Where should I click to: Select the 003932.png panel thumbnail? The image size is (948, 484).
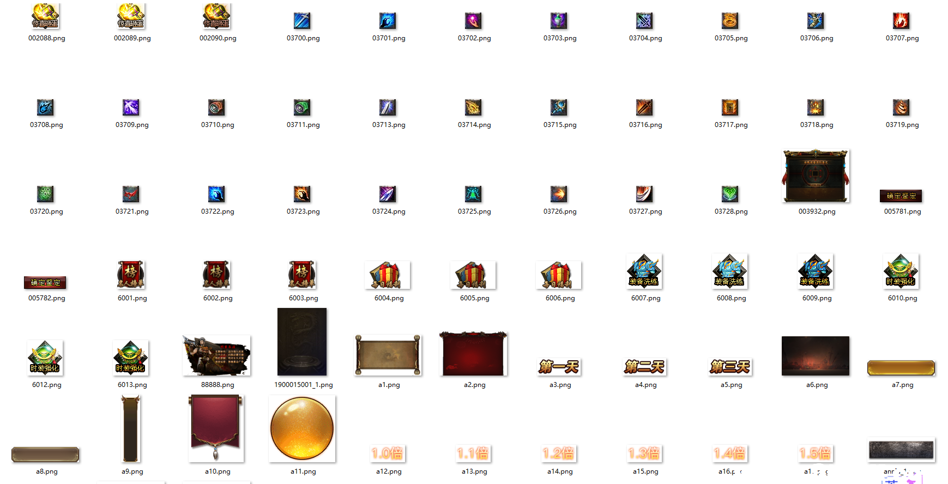(x=816, y=176)
